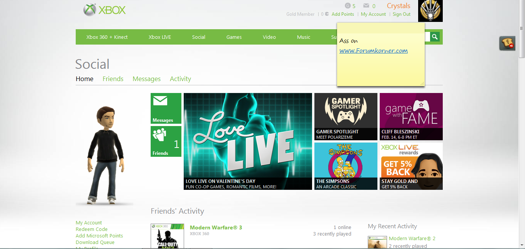
Task: Click the sticky note resize grip corner
Action: [x=422, y=83]
